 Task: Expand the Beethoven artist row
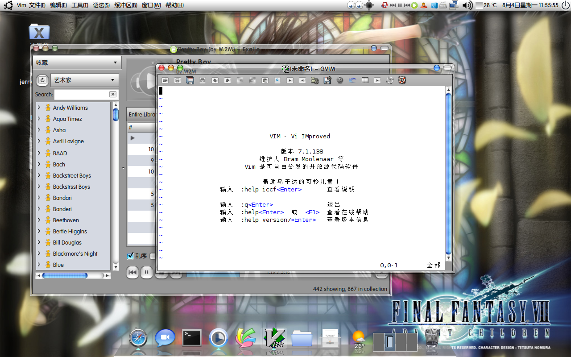tap(39, 220)
